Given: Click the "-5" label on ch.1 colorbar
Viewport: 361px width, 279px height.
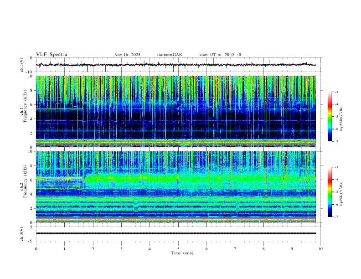Looking at the screenshot, I should pyautogui.click(x=336, y=117).
